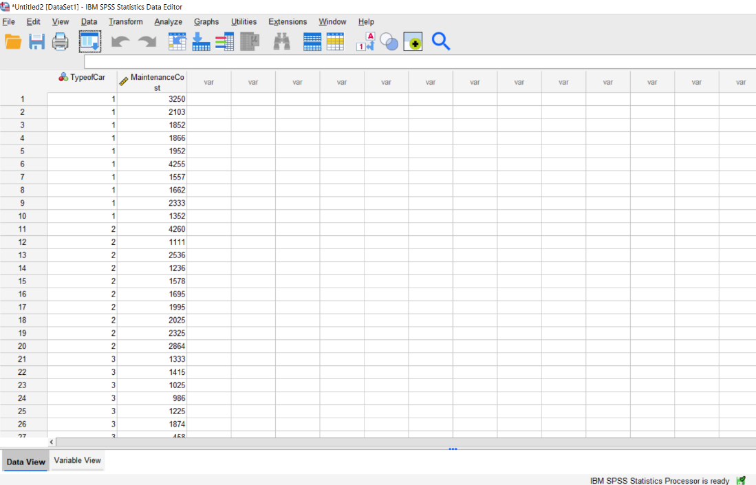The height and width of the screenshot is (485, 756).
Task: Click the split pane handle dots
Action: (x=453, y=449)
